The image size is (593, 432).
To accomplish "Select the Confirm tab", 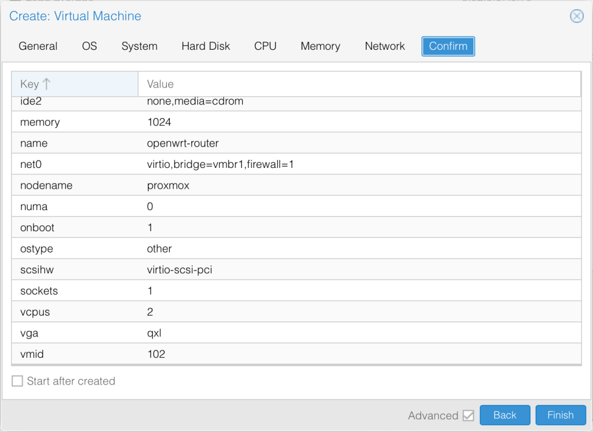I will (448, 46).
